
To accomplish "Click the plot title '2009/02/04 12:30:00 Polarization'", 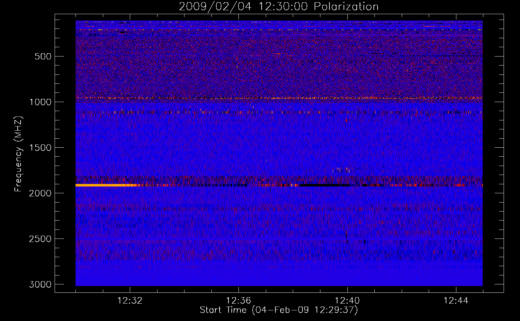I will [x=279, y=7].
